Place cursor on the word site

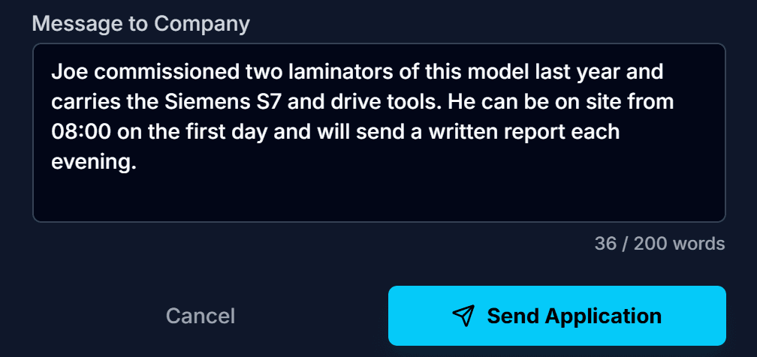[595, 102]
